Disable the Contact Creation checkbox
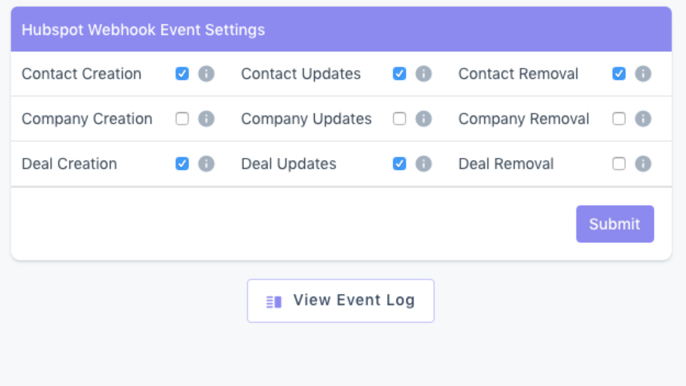 click(182, 74)
